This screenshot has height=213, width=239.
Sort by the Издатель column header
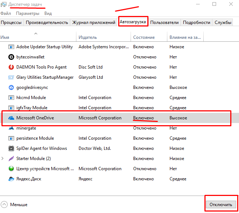click(88, 37)
